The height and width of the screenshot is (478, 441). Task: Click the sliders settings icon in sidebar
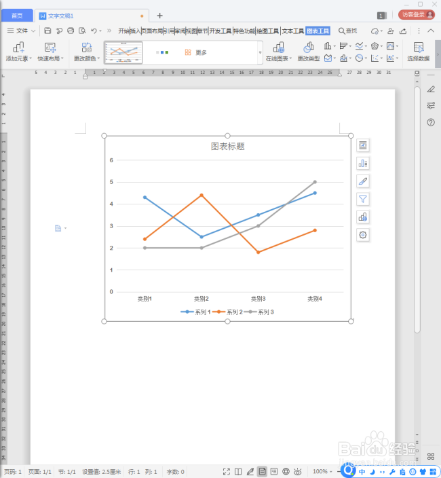[431, 105]
